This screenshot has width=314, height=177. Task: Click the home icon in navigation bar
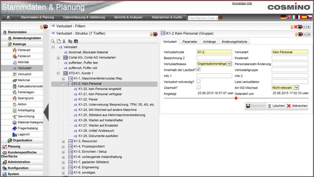click(8, 18)
